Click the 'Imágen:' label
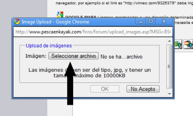 point(36,56)
